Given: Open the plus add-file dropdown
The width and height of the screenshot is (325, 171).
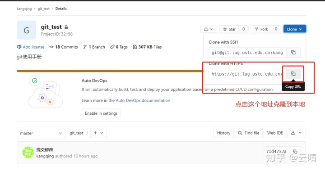Looking at the screenshot, I should coord(98,133).
